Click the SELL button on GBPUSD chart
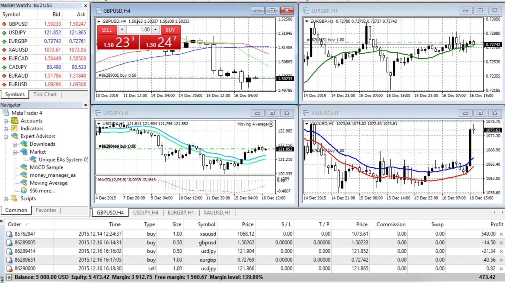Screen dimensions: 505x283 click(x=107, y=30)
